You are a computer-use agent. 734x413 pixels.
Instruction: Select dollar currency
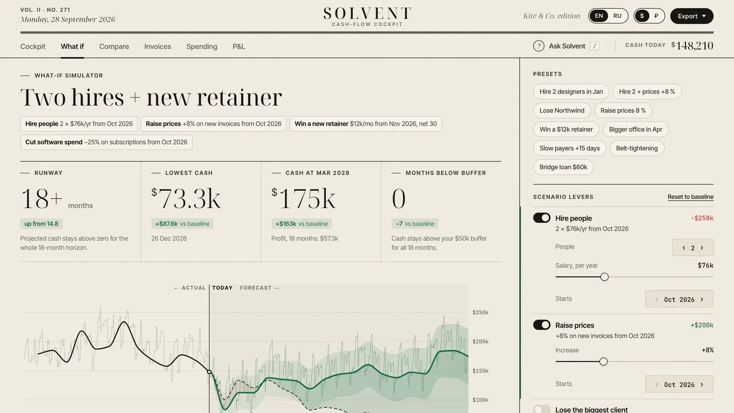click(642, 16)
